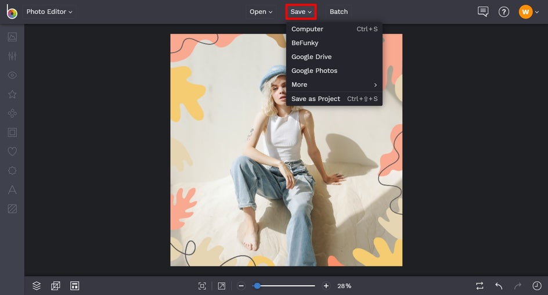
Task: Click the photo on the canvas
Action: pyautogui.click(x=286, y=150)
